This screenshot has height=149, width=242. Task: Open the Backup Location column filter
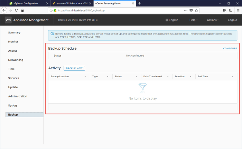pos(85,77)
